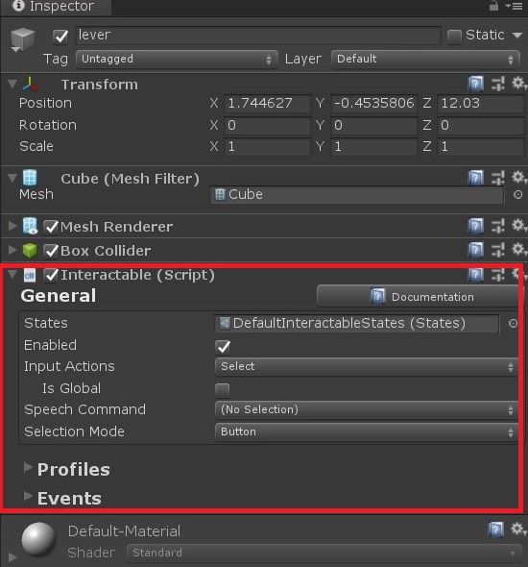Open Box Collider presets icon
This screenshot has height=567, width=528.
click(x=497, y=250)
